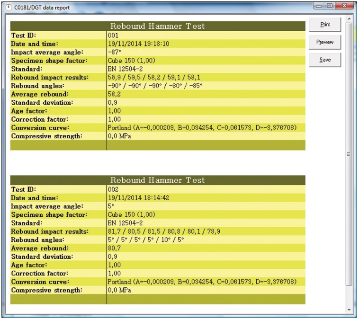This screenshot has height=319, width=359.
Task: Click the scrollbar up arrow
Action: click(x=349, y=18)
